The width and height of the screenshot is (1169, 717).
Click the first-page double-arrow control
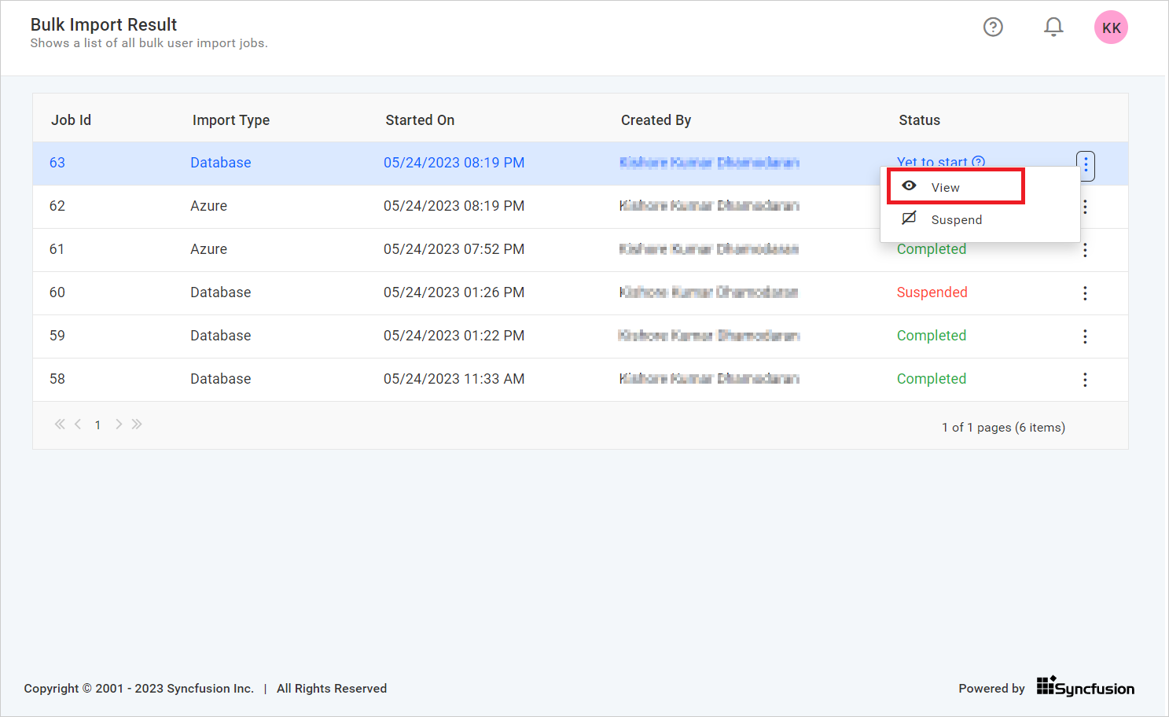point(60,424)
